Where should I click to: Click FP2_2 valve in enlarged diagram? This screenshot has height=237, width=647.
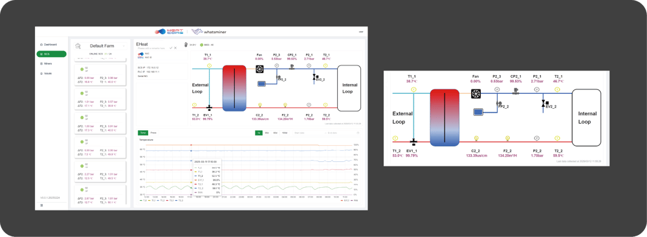click(499, 103)
